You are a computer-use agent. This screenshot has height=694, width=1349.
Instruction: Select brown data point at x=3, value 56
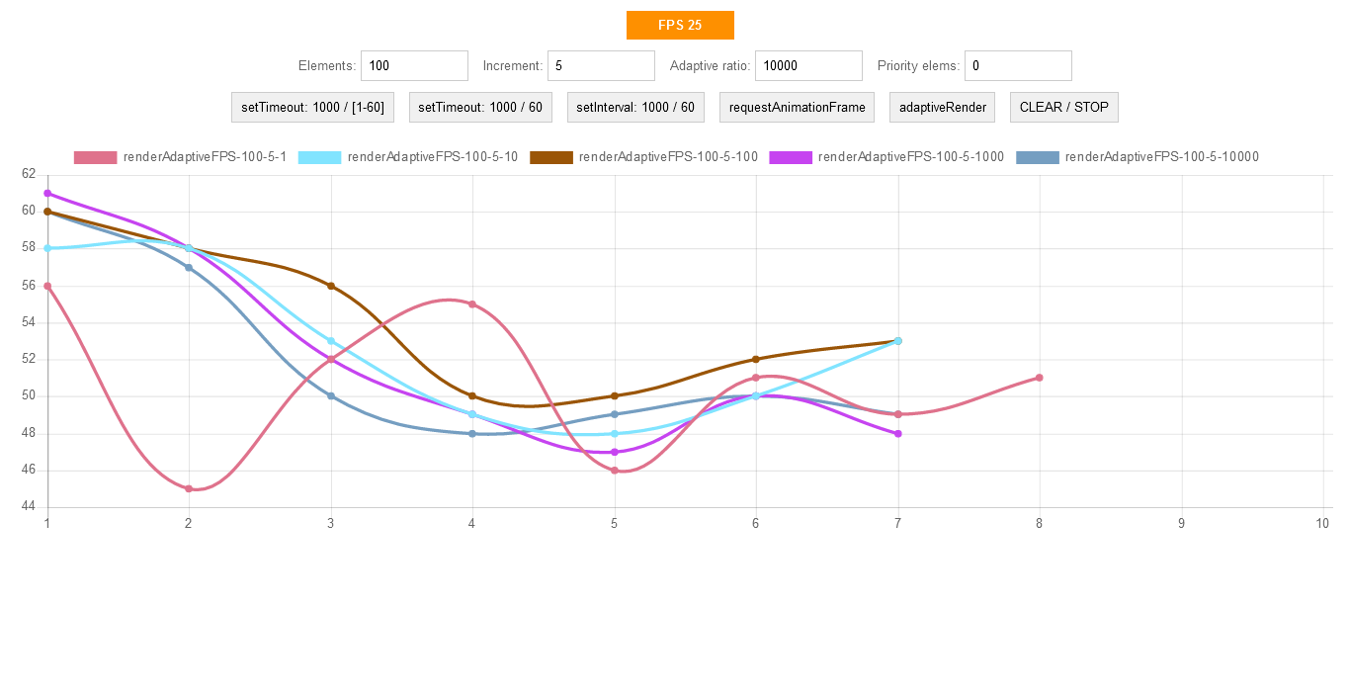(331, 286)
